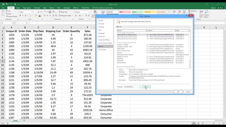
Task: Click Save icon in Quick Access Toolbar
Action: pos(3,4)
